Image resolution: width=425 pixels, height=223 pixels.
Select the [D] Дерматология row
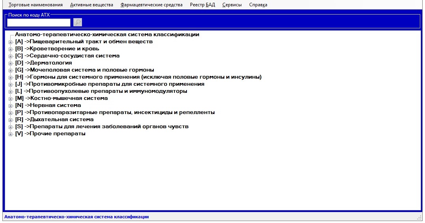(44, 63)
